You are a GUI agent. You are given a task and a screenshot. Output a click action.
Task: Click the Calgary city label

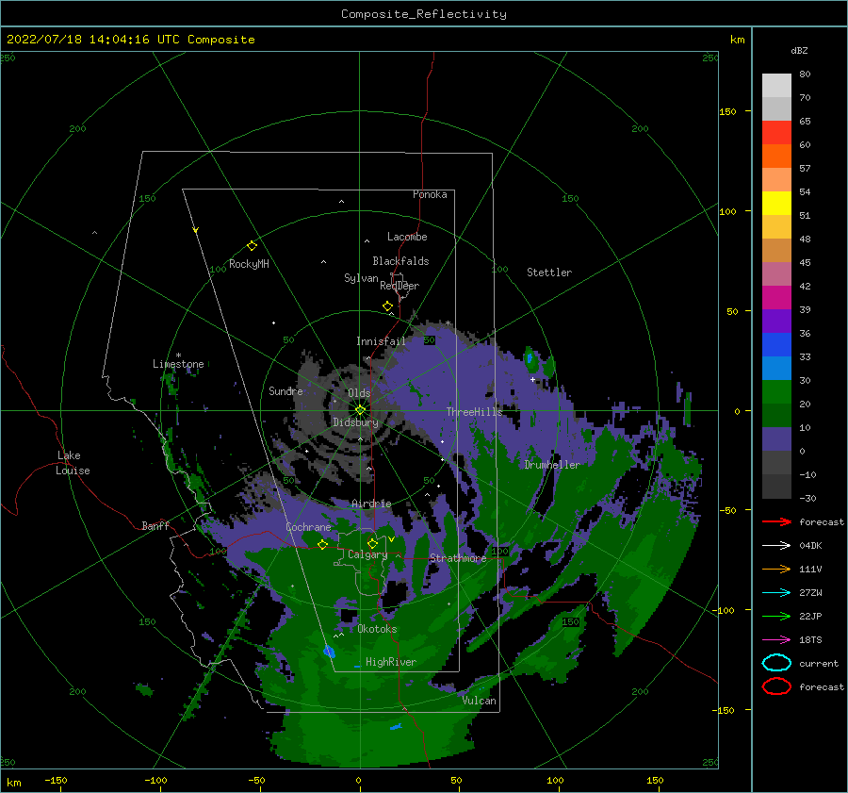367,554
